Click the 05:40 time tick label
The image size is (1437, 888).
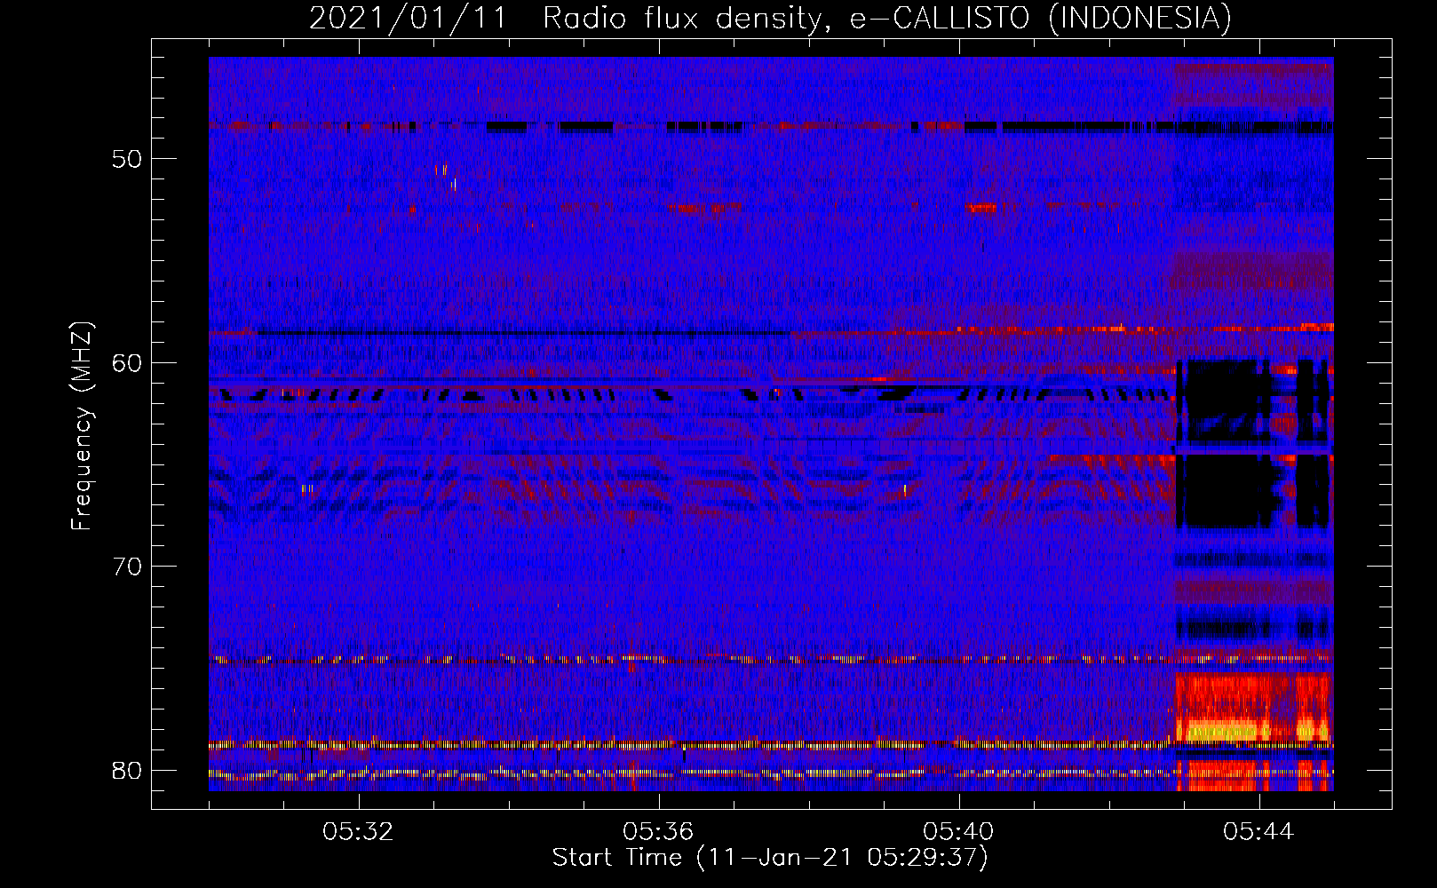pos(958,832)
